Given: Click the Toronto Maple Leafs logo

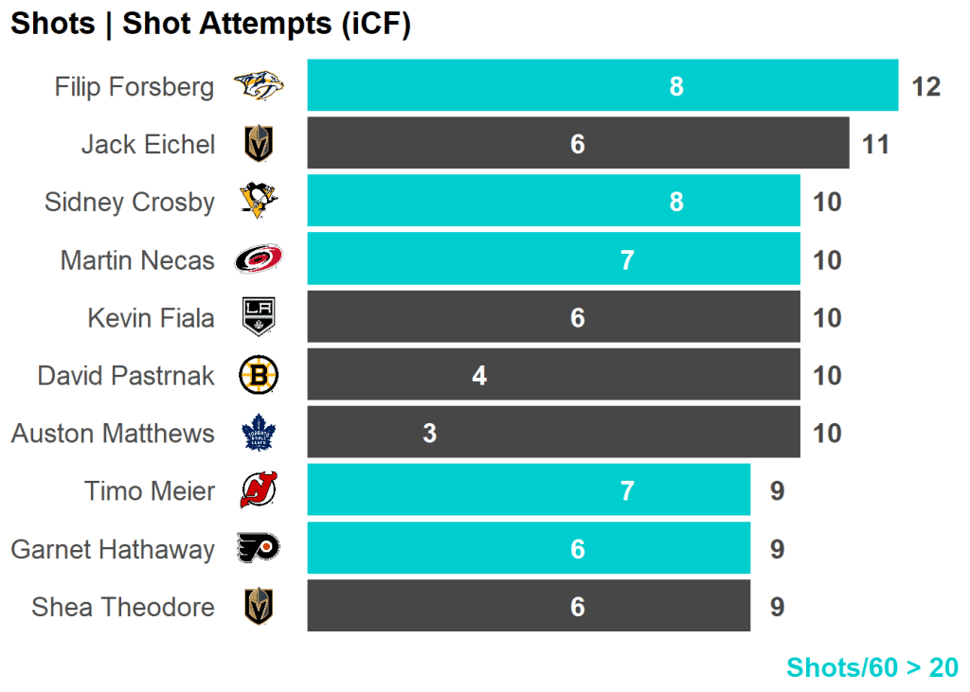Looking at the screenshot, I should point(258,434).
